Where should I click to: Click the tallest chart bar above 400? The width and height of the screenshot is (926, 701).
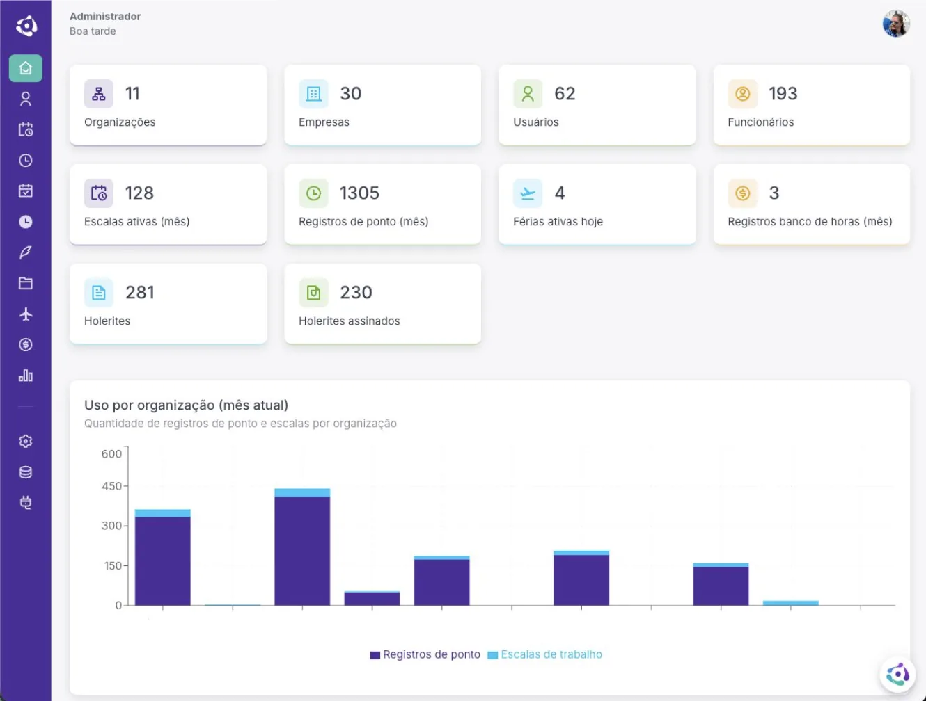[x=302, y=547]
